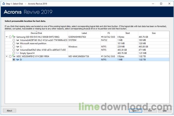
Task: Select radio button for Volume{d428f7d8 SYSTEM
Action: pos(14,40)
